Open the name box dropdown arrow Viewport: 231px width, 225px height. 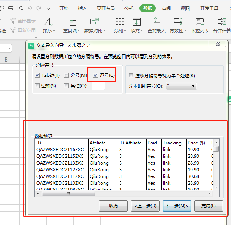pos(10,48)
